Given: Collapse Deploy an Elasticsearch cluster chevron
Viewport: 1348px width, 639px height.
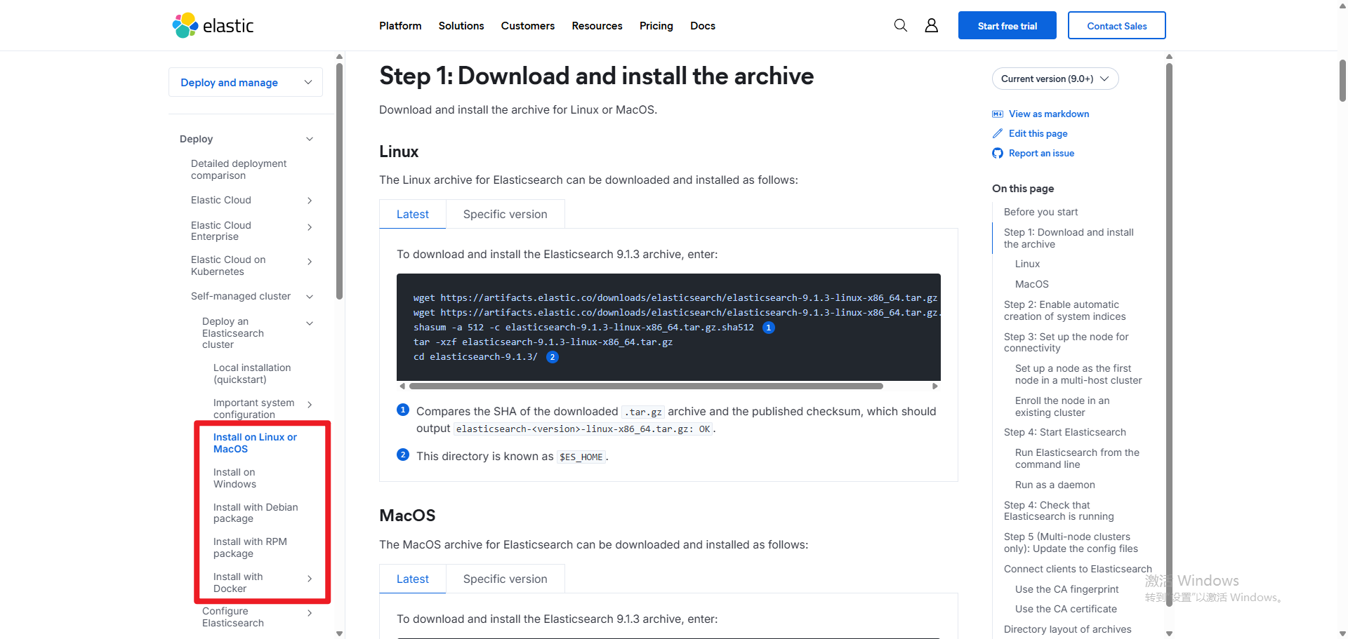Looking at the screenshot, I should [x=310, y=323].
